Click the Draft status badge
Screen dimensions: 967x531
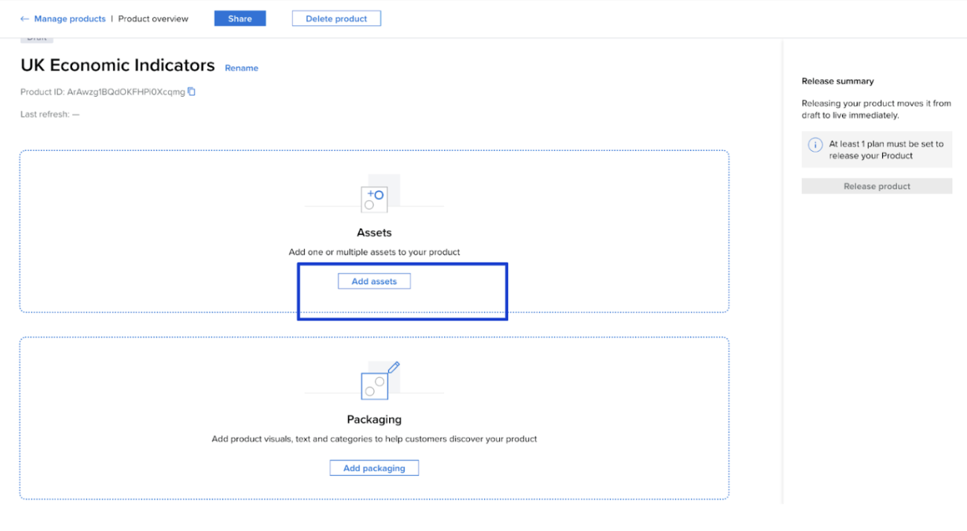coord(36,39)
